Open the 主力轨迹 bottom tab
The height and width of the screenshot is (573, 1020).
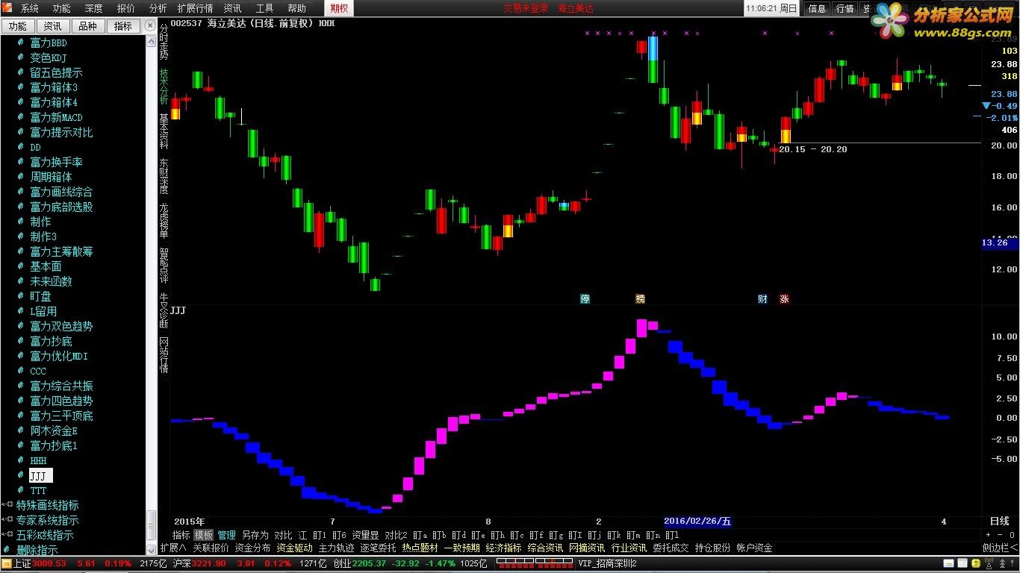(337, 548)
